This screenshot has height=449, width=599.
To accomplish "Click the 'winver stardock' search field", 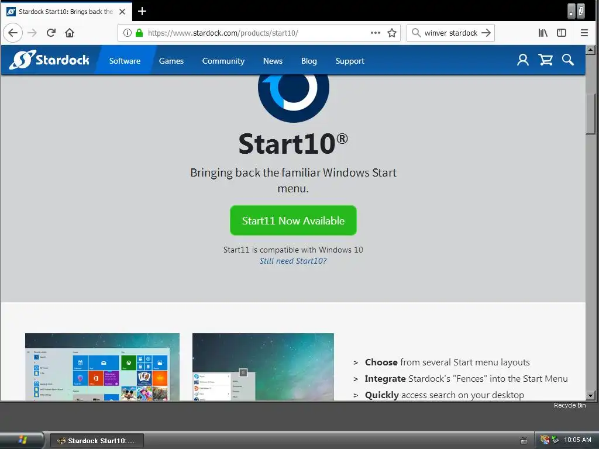I will pos(451,33).
